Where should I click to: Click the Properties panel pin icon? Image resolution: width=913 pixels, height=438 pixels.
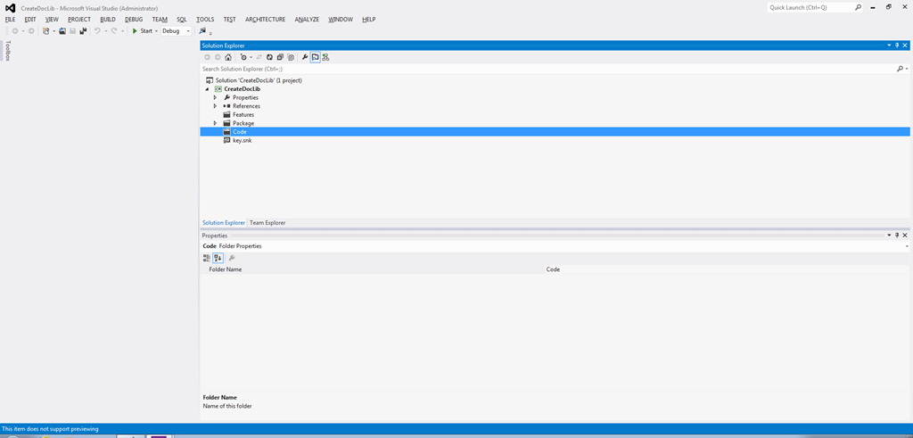coord(897,236)
